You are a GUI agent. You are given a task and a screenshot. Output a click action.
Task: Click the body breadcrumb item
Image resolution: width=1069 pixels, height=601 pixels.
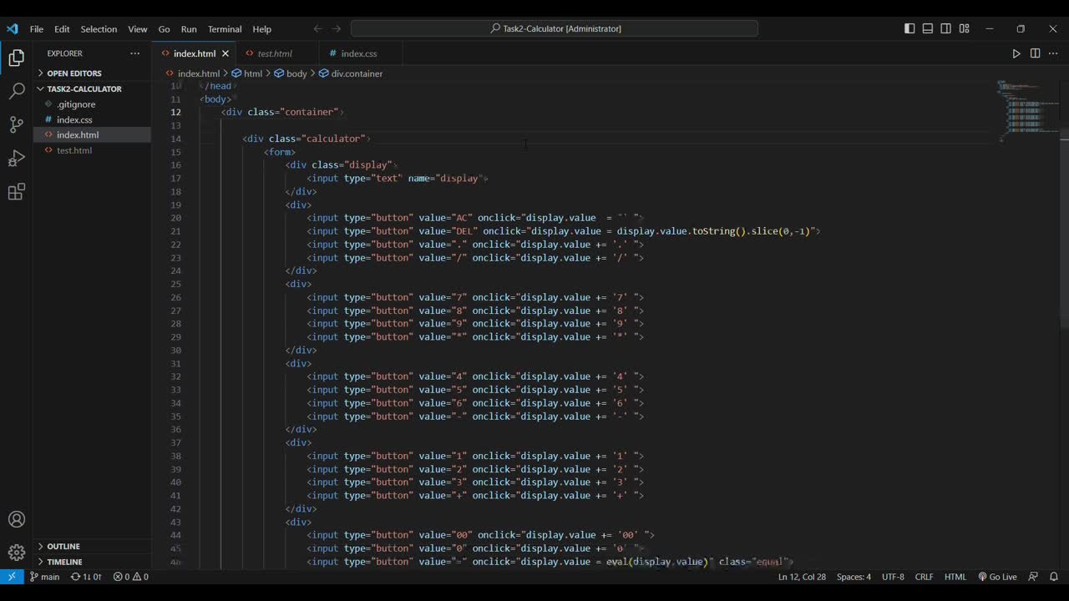pos(291,73)
